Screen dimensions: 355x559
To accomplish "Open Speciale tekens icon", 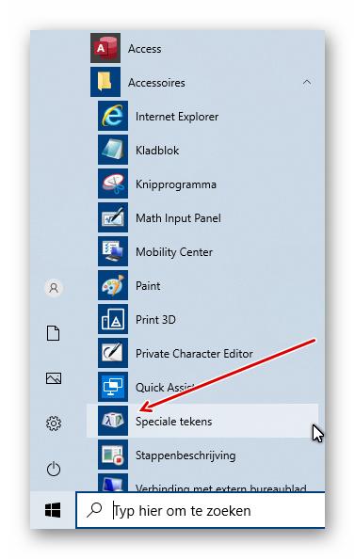I will pyautogui.click(x=113, y=421).
